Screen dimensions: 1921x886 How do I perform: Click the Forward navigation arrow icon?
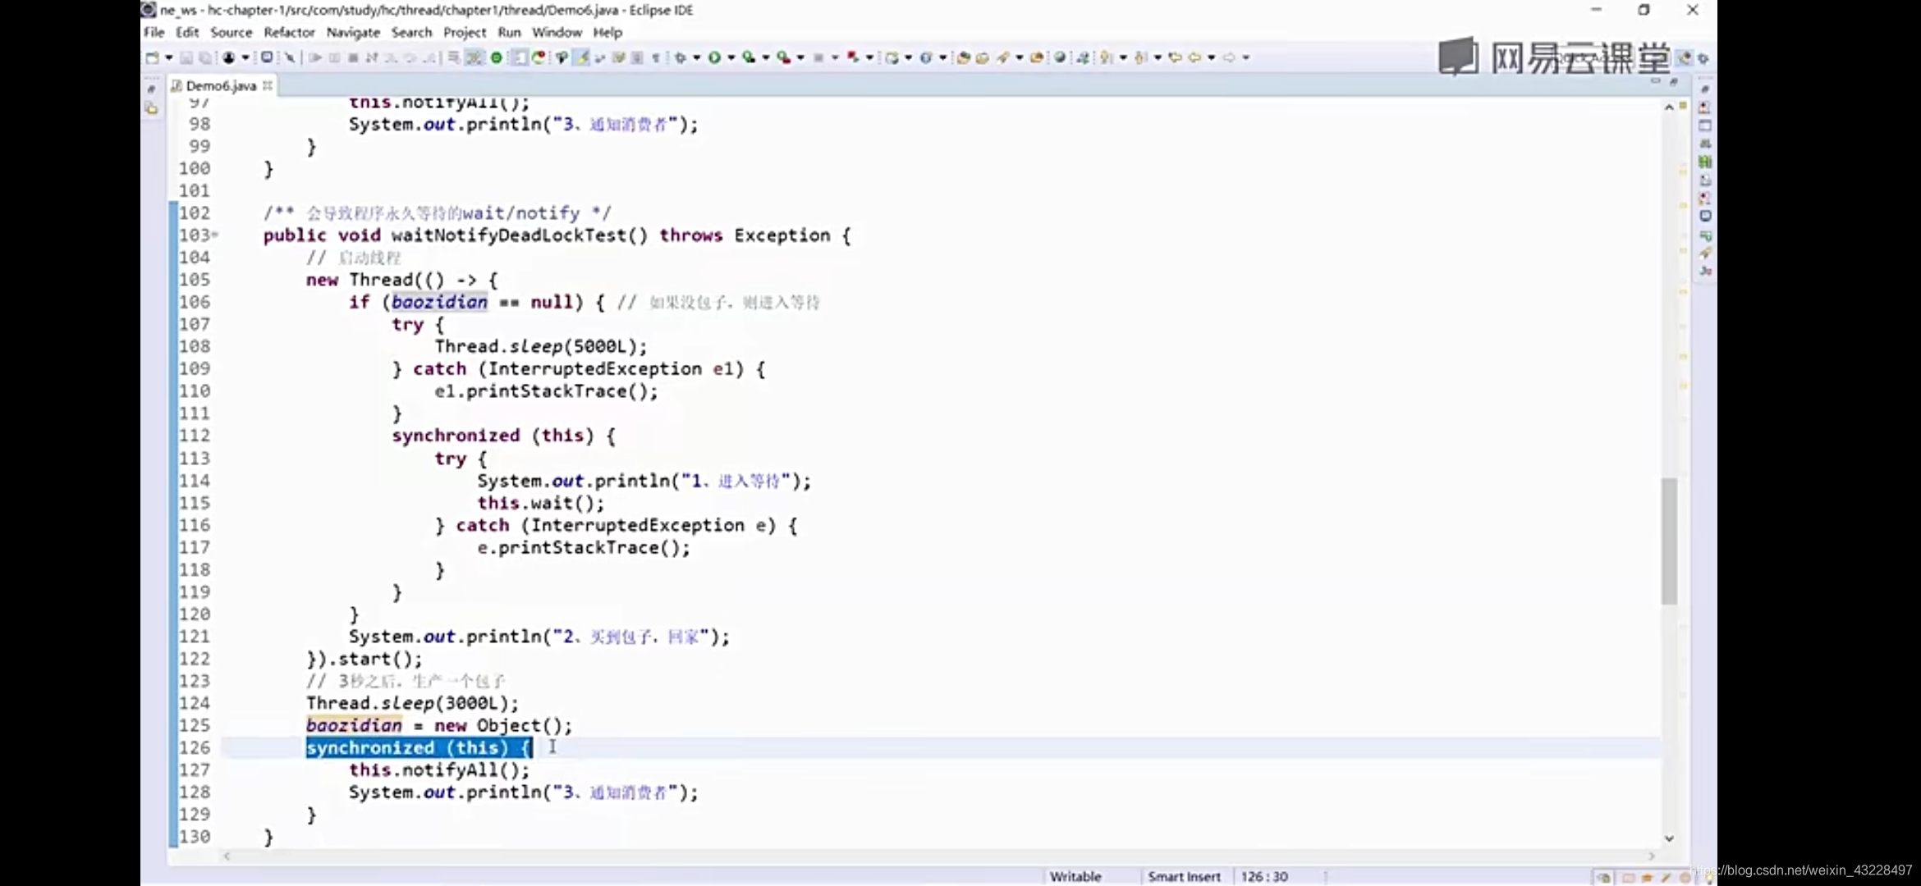click(1229, 57)
